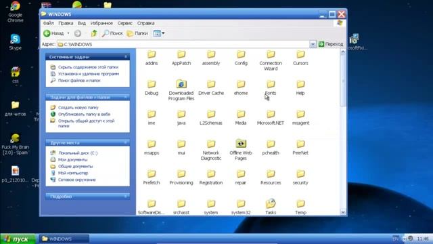
Task: Select the Fonts folder
Action: point(271,87)
